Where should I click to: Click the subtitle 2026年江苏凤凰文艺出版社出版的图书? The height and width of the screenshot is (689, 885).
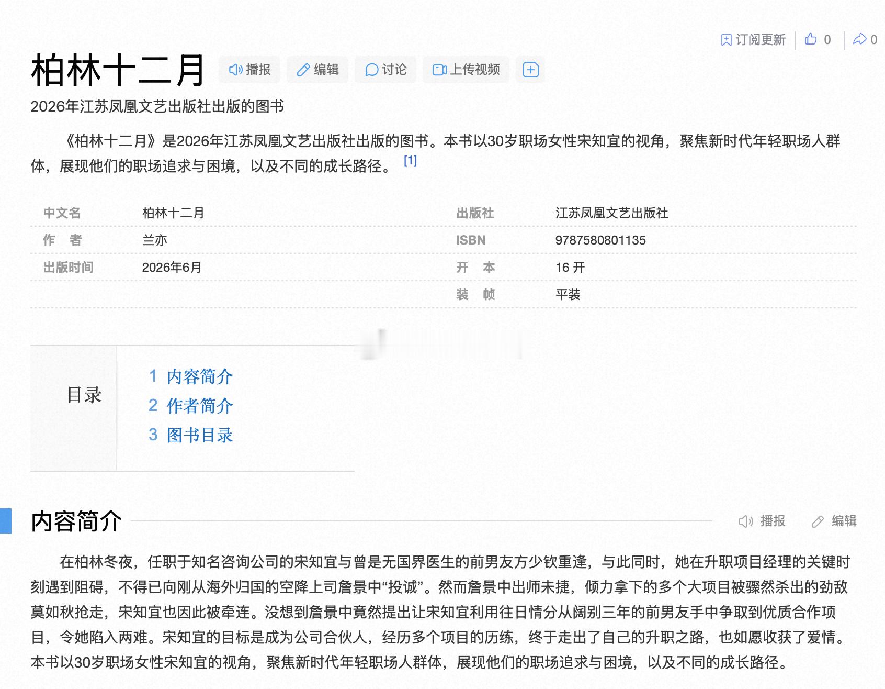point(157,107)
